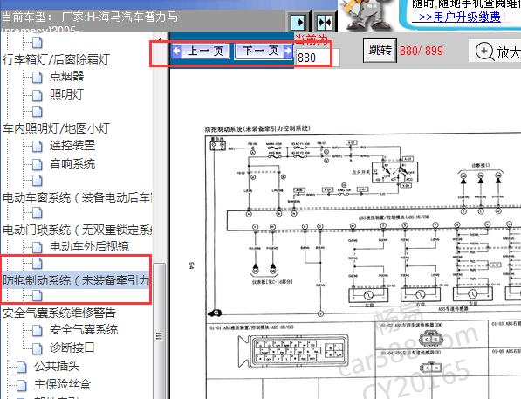Select the 安全气囊系统 tree item

[84, 329]
